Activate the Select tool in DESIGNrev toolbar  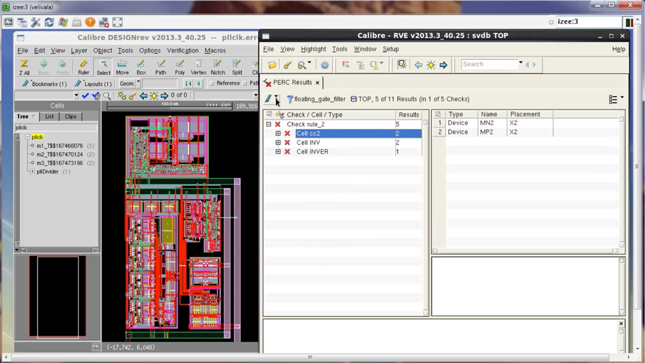pos(103,67)
